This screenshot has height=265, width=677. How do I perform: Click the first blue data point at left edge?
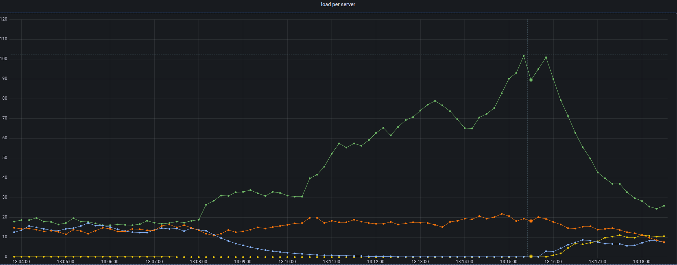[14, 232]
